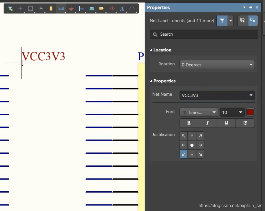Image resolution: width=265 pixels, height=211 pixels.
Task: Set justification to middle-right
Action: click(200, 145)
